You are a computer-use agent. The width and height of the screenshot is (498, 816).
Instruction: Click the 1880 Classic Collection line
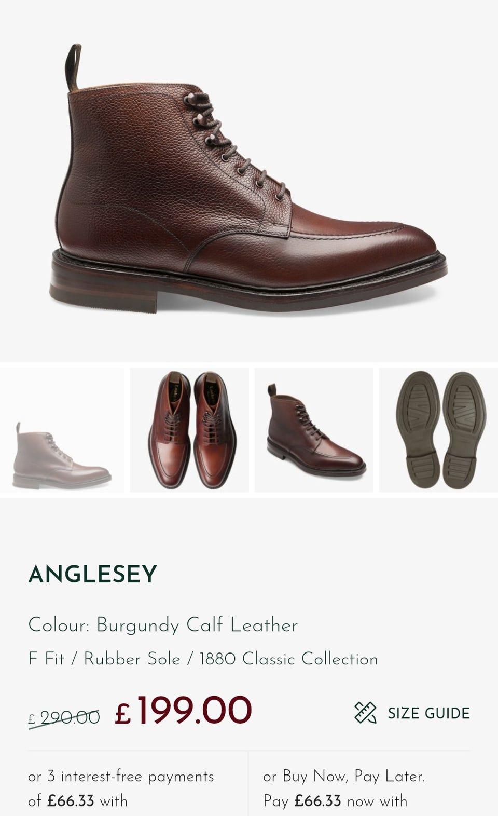tap(203, 659)
